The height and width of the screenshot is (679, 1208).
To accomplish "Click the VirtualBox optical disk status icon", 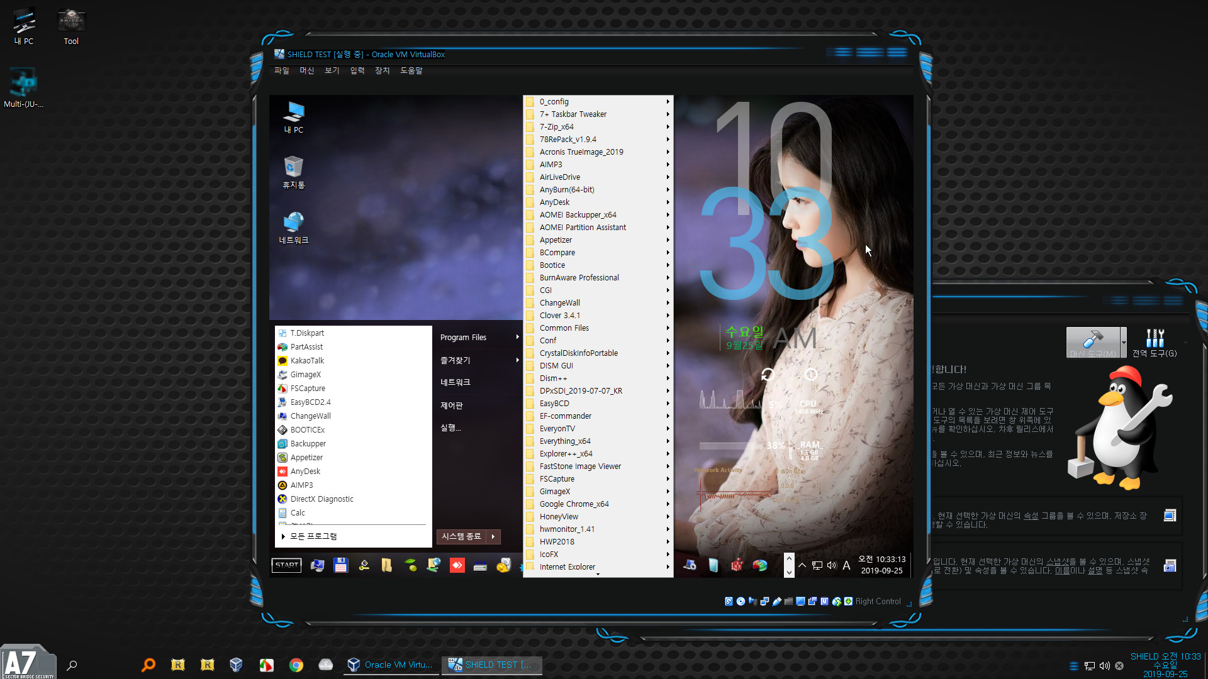I will (x=741, y=601).
